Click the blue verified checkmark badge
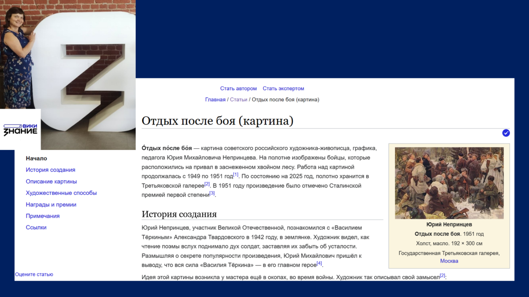 click(x=506, y=133)
